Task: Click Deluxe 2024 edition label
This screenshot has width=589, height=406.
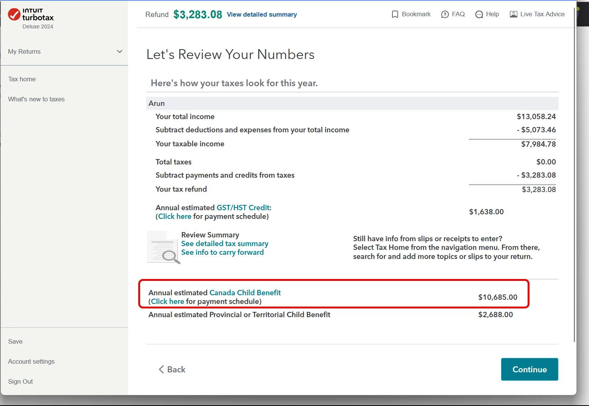Action: (x=37, y=26)
